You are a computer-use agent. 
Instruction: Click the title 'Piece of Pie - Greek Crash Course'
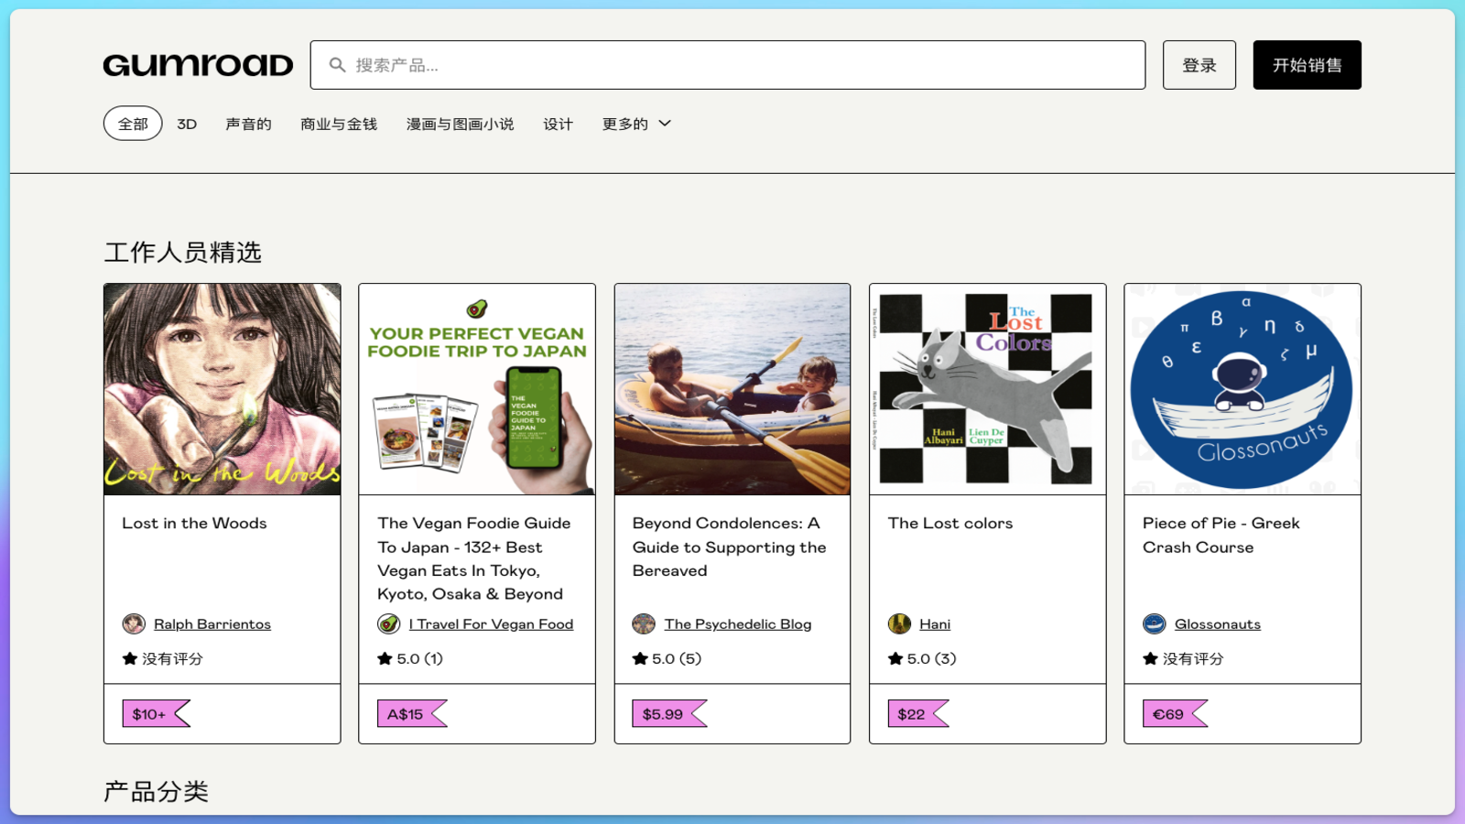1221,536
